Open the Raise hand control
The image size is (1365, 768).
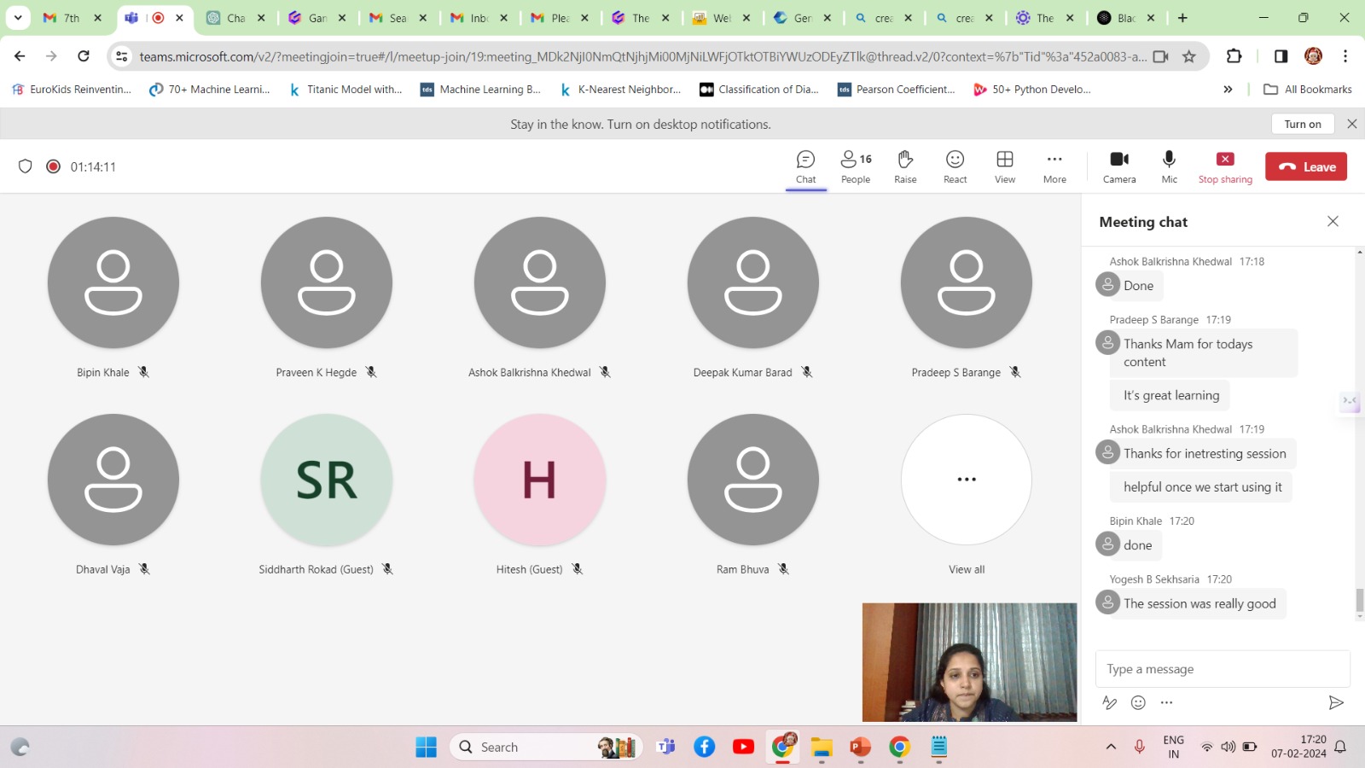(905, 166)
